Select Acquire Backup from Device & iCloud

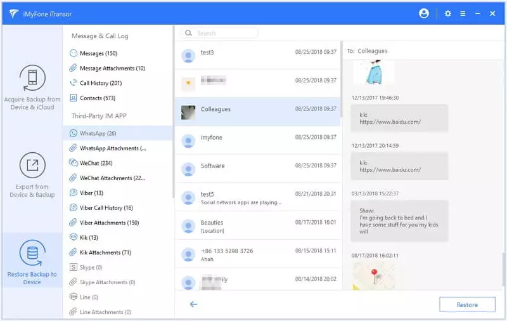pos(32,87)
